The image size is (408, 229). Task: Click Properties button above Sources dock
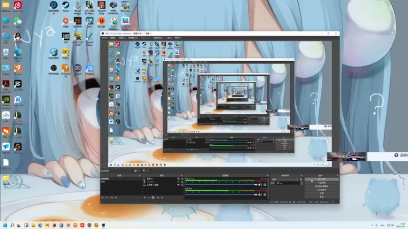pos(137,171)
